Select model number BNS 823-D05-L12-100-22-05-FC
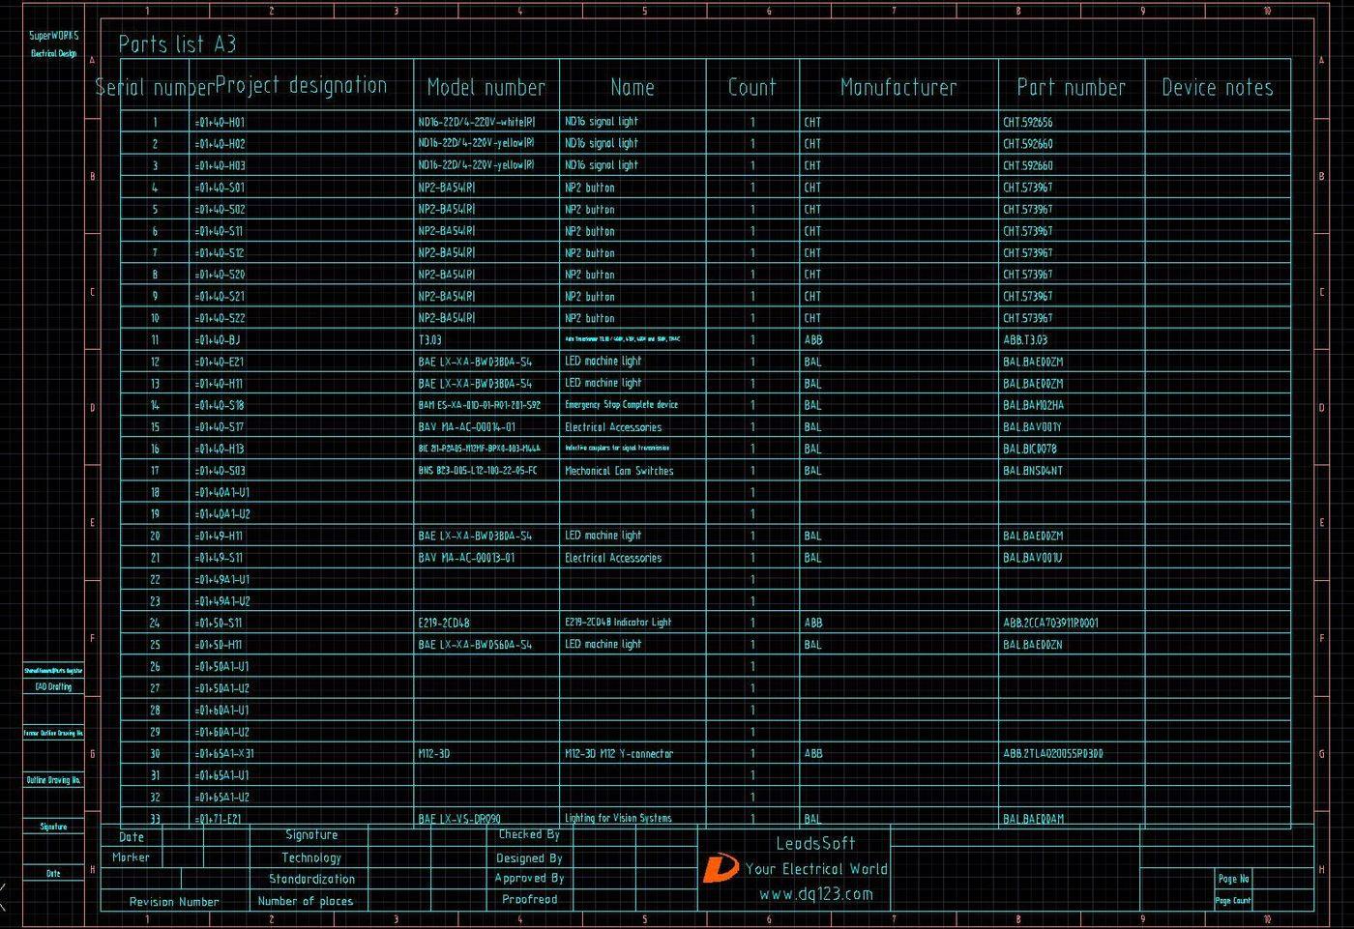 478,471
